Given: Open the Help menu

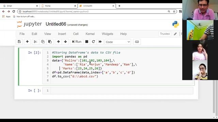Looking at the screenshot, I should [x=123, y=34].
